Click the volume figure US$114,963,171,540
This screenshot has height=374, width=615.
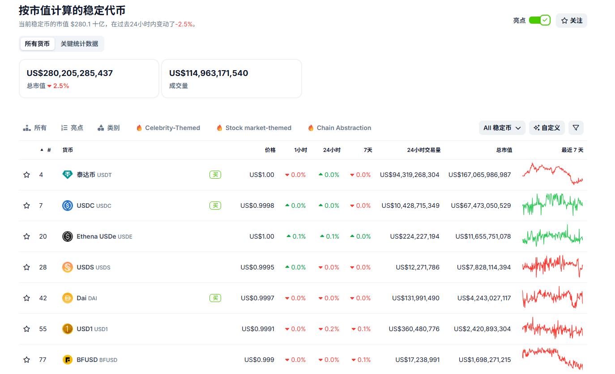209,73
